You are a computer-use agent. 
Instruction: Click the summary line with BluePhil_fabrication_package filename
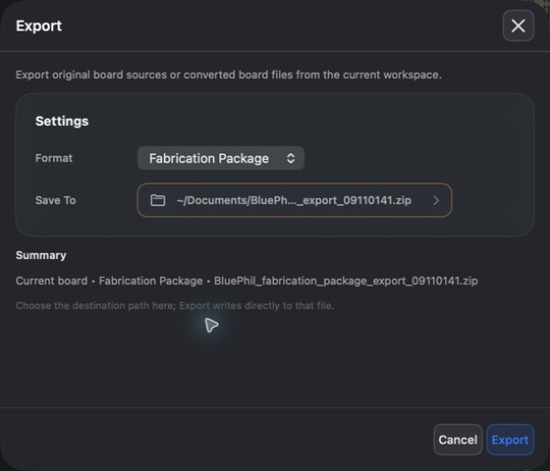247,281
